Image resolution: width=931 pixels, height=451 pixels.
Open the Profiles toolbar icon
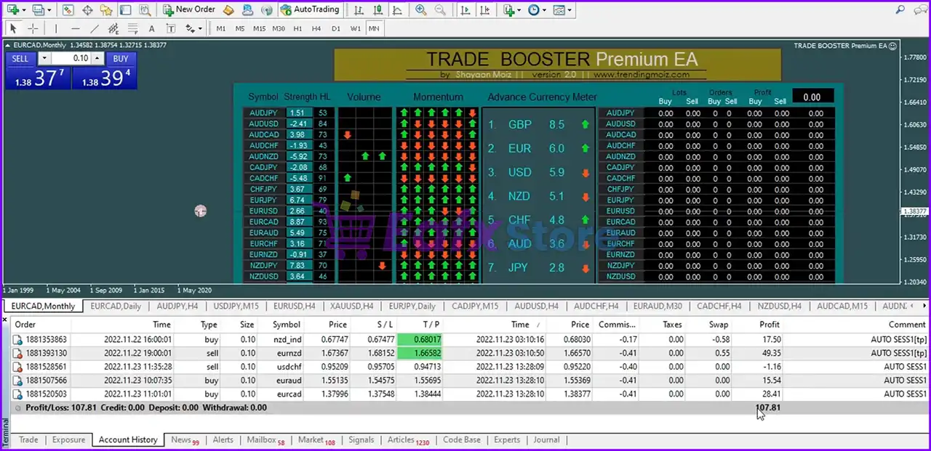[x=39, y=9]
